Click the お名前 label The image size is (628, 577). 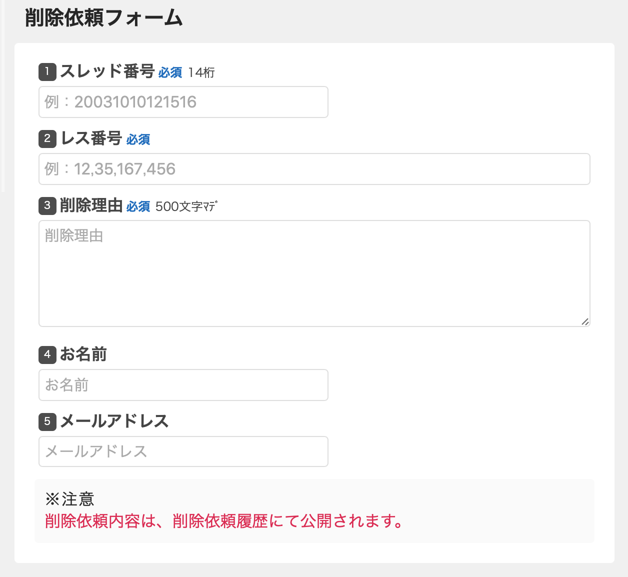[x=83, y=354]
